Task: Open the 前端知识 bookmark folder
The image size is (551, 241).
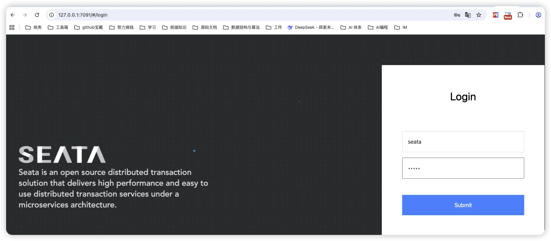Action: [x=174, y=27]
